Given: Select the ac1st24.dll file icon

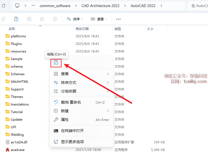Looking at the screenshot, I should [x=8, y=142].
